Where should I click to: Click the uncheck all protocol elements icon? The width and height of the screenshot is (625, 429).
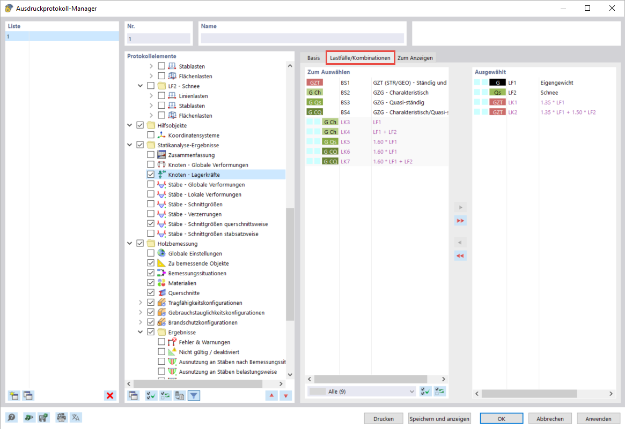click(x=165, y=396)
